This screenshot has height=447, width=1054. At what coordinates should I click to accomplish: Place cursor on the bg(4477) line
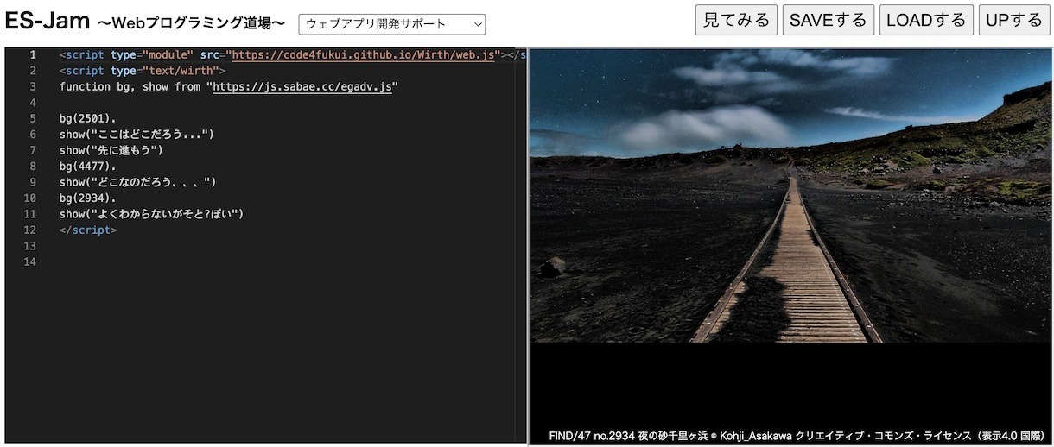click(x=87, y=166)
